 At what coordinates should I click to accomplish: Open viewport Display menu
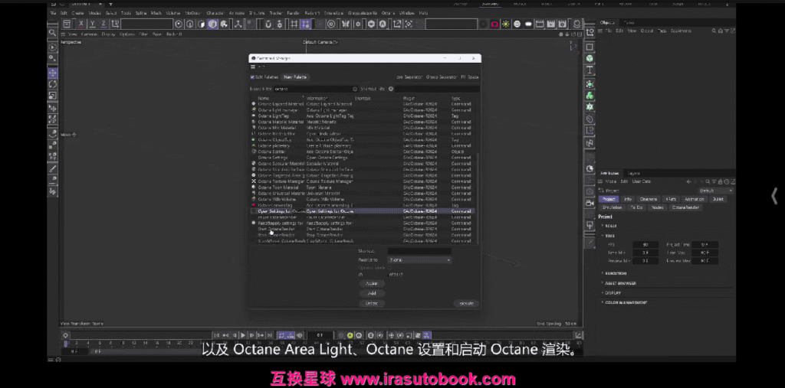click(x=108, y=34)
